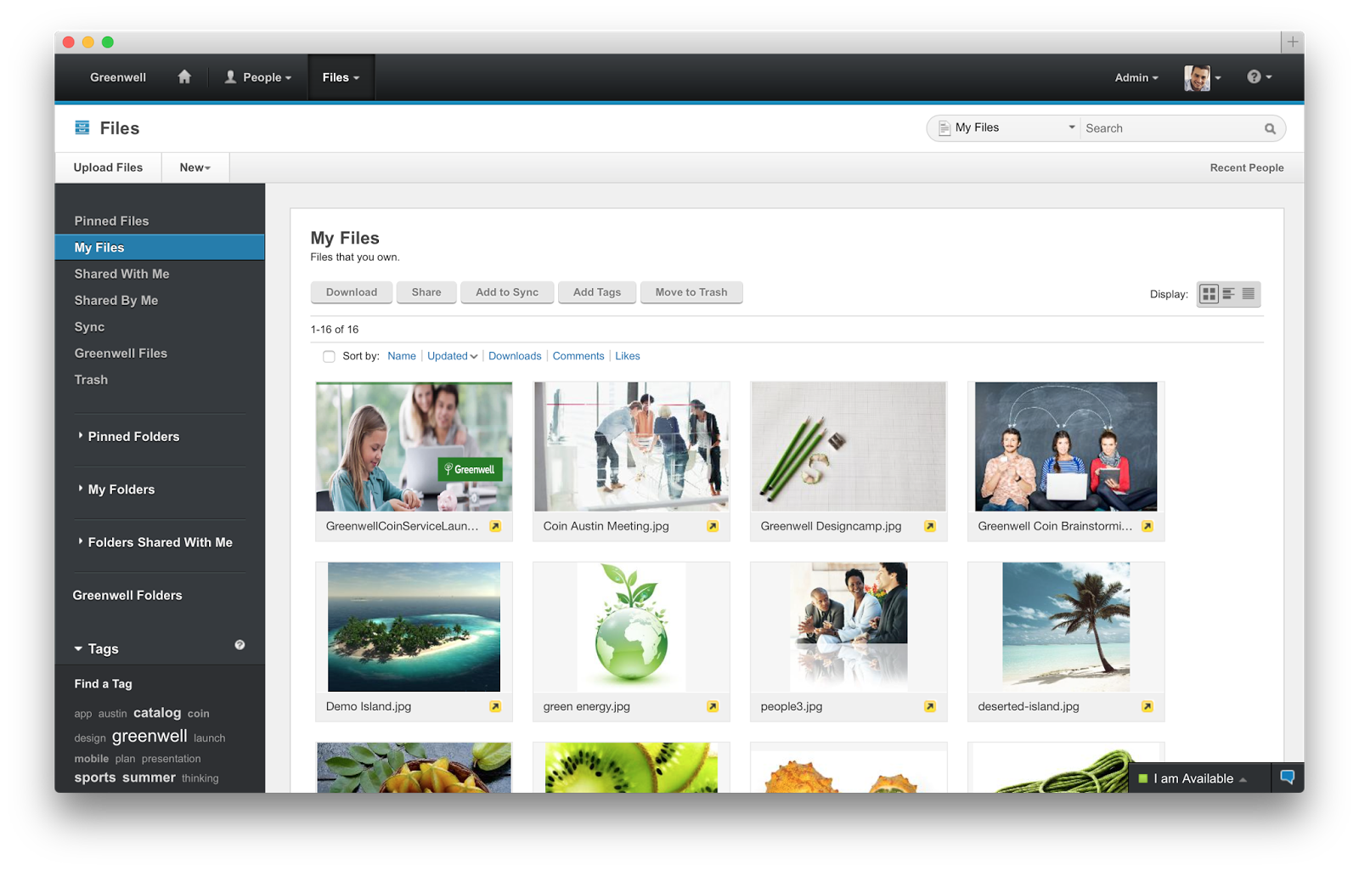Click the Tags help icon
The height and width of the screenshot is (871, 1359).
tap(240, 645)
